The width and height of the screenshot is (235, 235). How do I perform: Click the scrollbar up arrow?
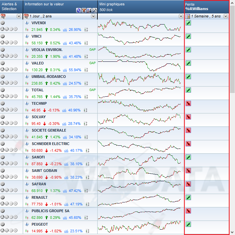[x=232, y=3]
